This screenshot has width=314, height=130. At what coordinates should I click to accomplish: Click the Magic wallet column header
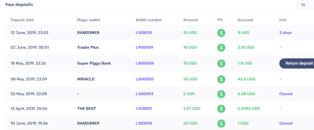88,20
